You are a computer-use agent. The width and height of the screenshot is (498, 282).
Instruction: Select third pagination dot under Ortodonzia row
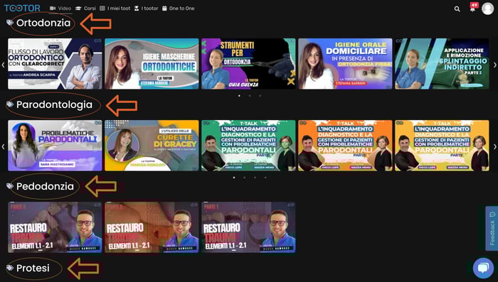260,95
